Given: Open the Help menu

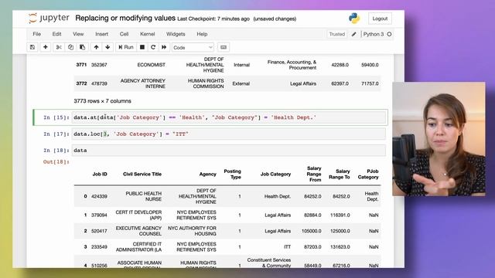Looking at the screenshot, I should tap(202, 34).
